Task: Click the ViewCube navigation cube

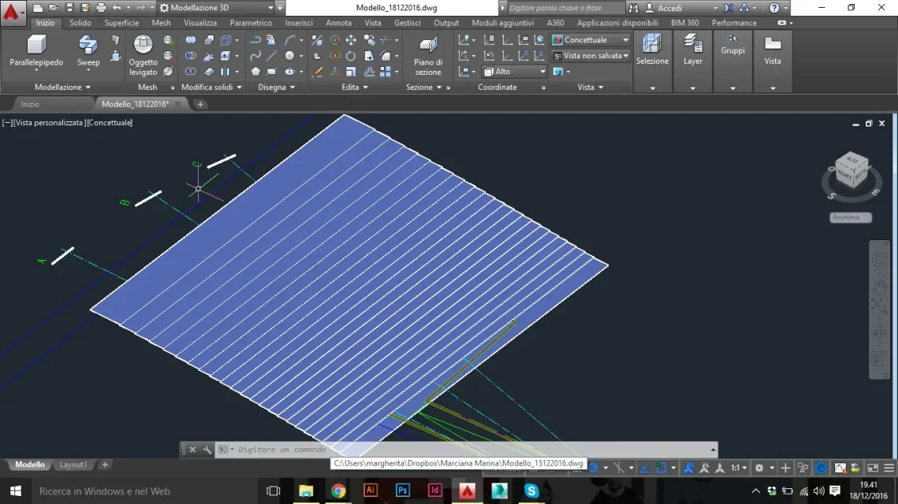Action: point(851,170)
